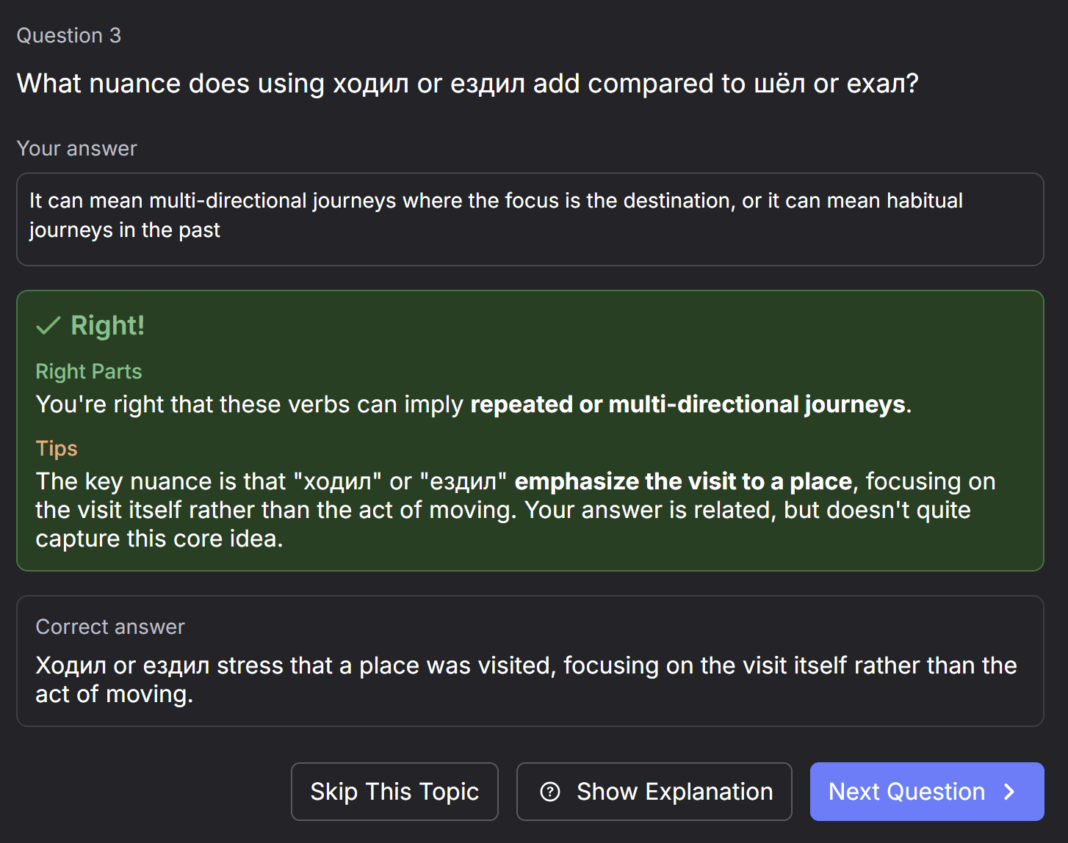This screenshot has width=1068, height=843.
Task: Click the check symbol in the green feedback banner
Action: click(x=48, y=326)
